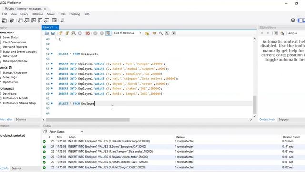Viewport: 305px width, 172px height.
Task: Open Server Status in the navigator
Action: [10, 37]
